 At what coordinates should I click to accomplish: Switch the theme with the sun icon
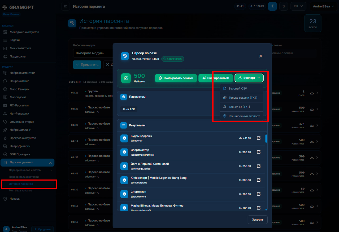(x=284, y=6)
